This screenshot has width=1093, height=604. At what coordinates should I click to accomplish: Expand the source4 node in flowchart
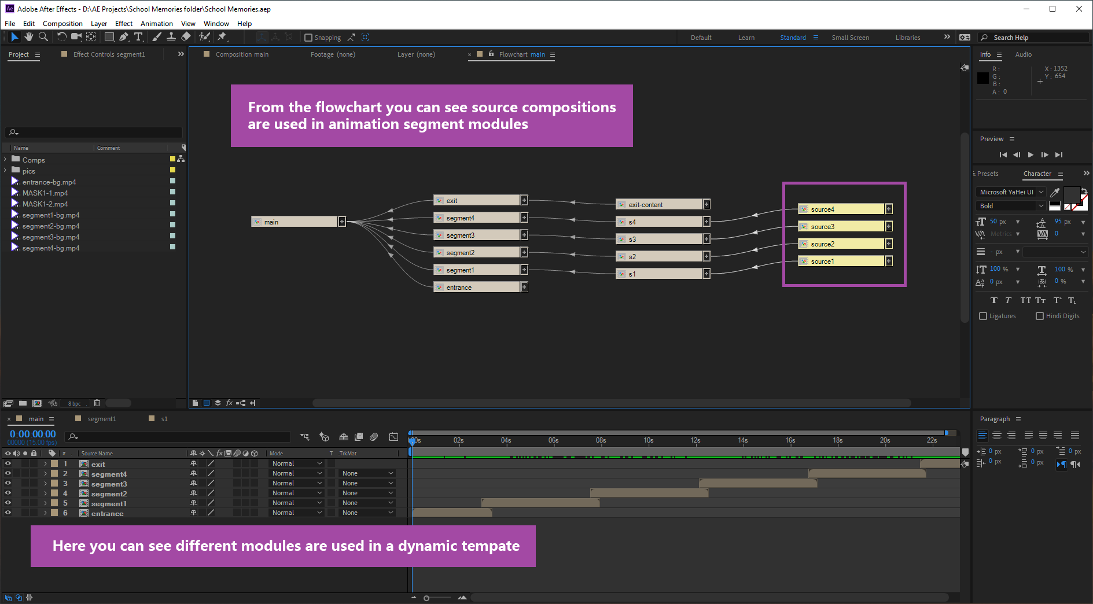889,209
